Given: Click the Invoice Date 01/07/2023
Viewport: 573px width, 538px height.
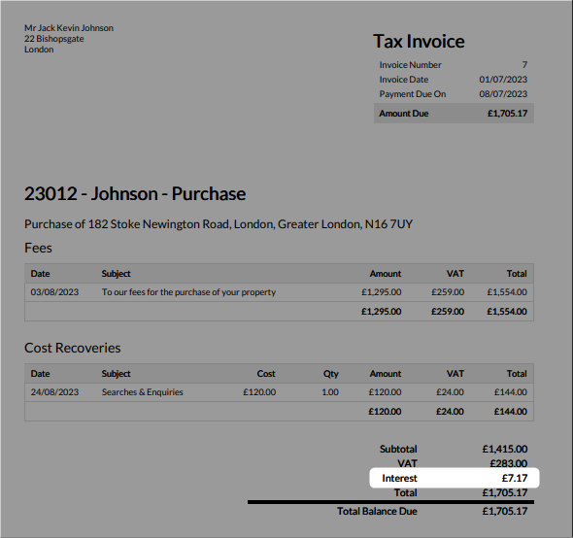Looking at the screenshot, I should pyautogui.click(x=503, y=80).
